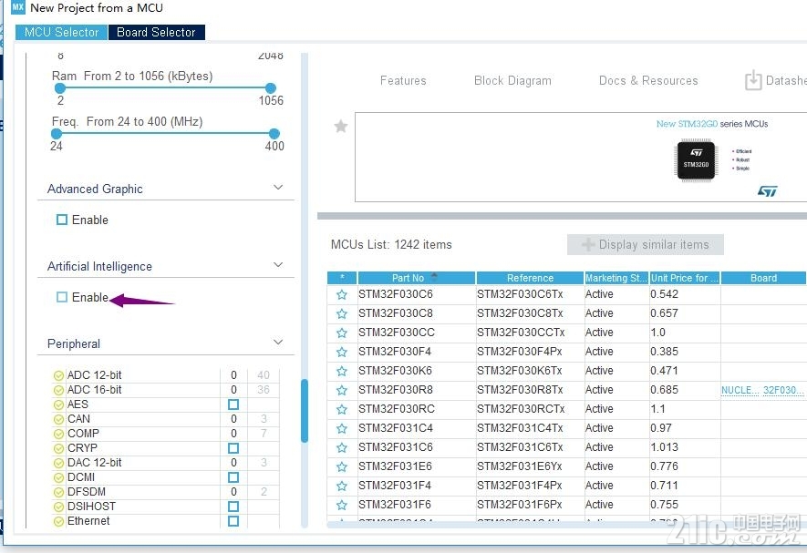Click Ram maximum slider handle at 1056
The width and height of the screenshot is (807, 553).
click(x=271, y=88)
